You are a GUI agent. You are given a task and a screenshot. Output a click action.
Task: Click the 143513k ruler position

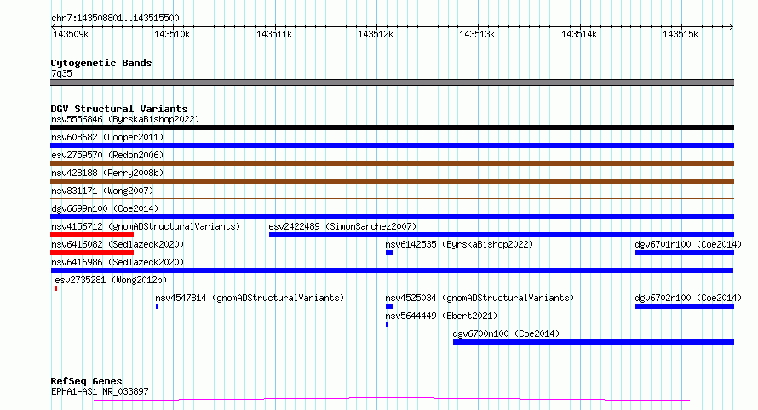[477, 34]
